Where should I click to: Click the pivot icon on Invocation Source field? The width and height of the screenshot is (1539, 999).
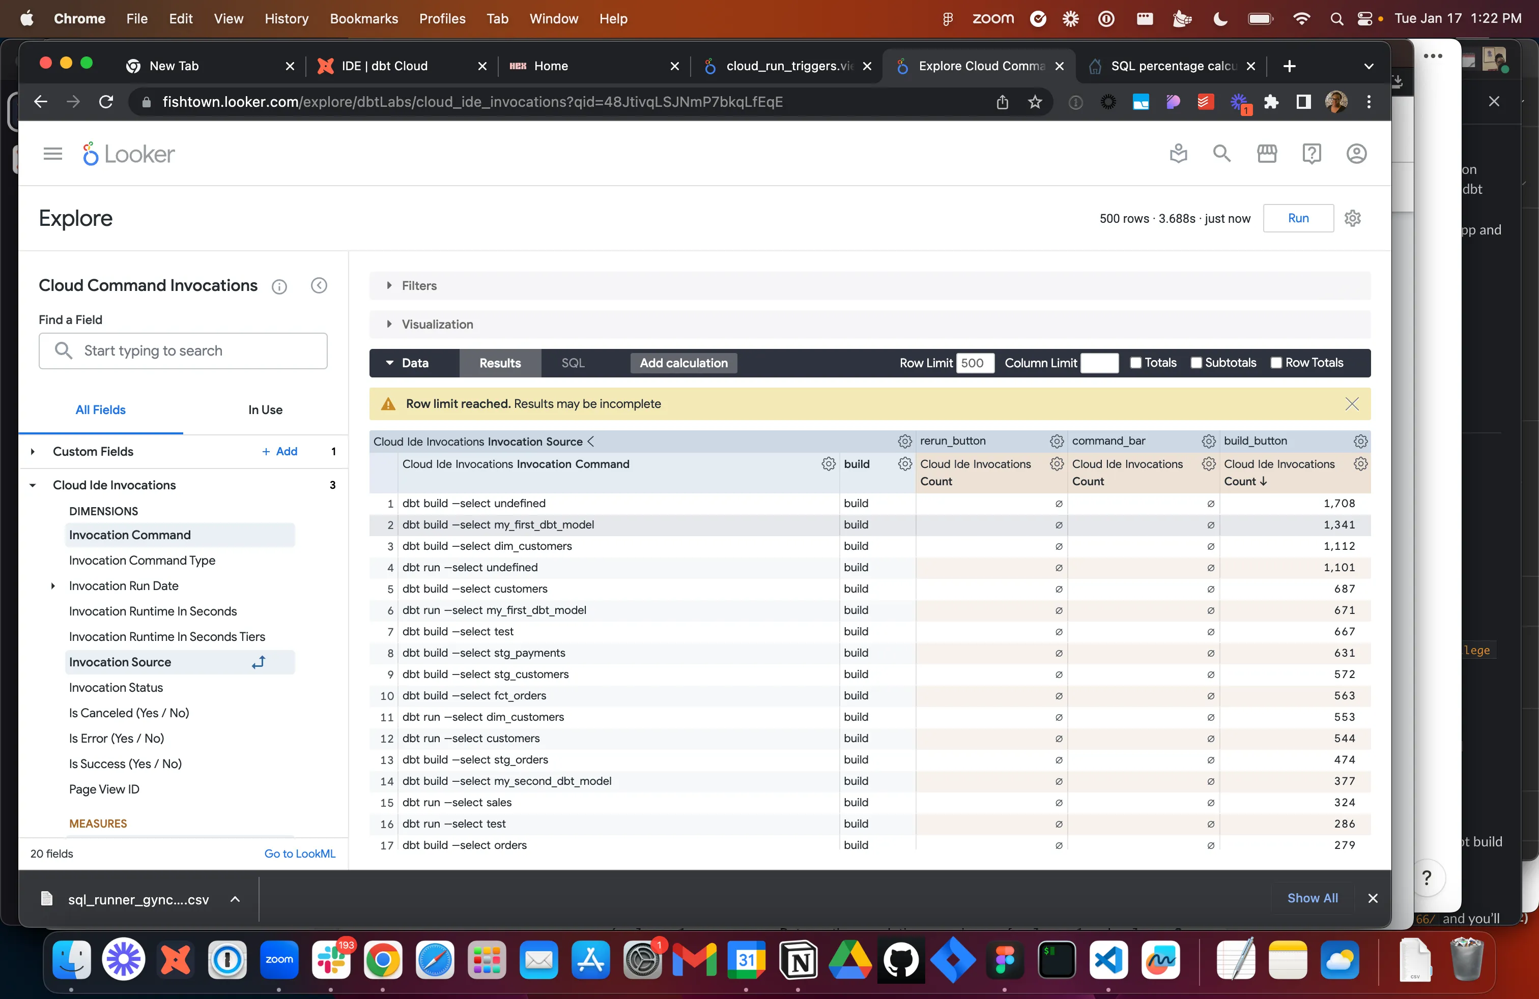[259, 662]
